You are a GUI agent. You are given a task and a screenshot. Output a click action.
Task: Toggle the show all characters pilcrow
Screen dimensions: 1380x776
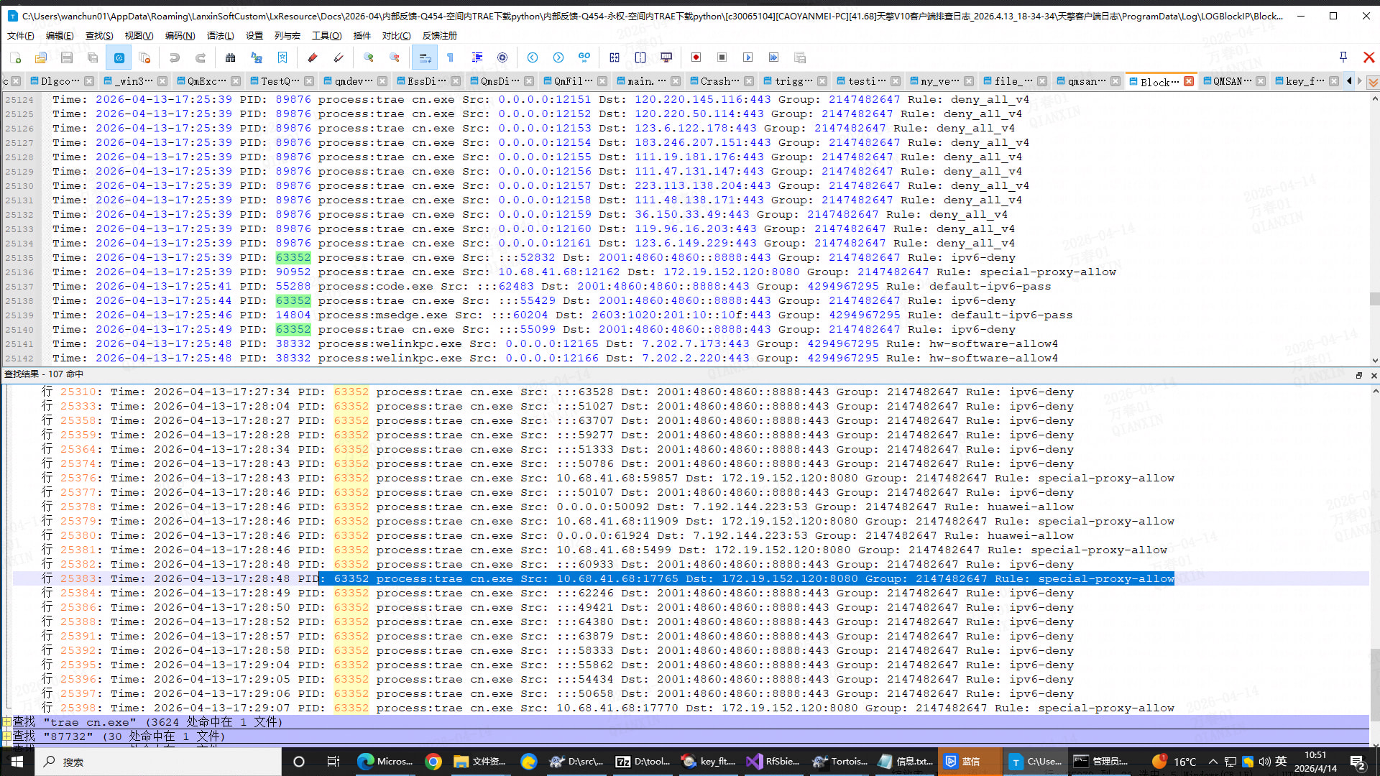coord(451,57)
